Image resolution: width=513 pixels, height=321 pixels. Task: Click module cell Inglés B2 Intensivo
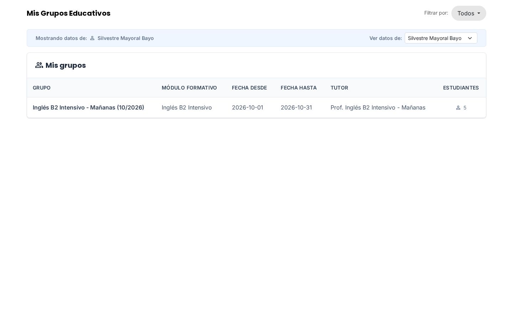(x=187, y=107)
